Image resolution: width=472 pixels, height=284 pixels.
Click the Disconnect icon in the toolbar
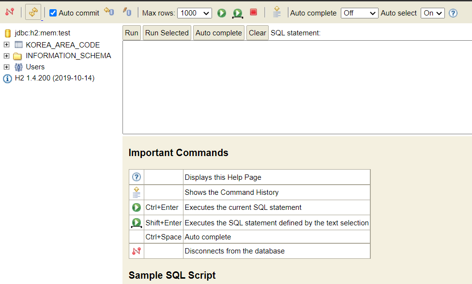(10, 12)
